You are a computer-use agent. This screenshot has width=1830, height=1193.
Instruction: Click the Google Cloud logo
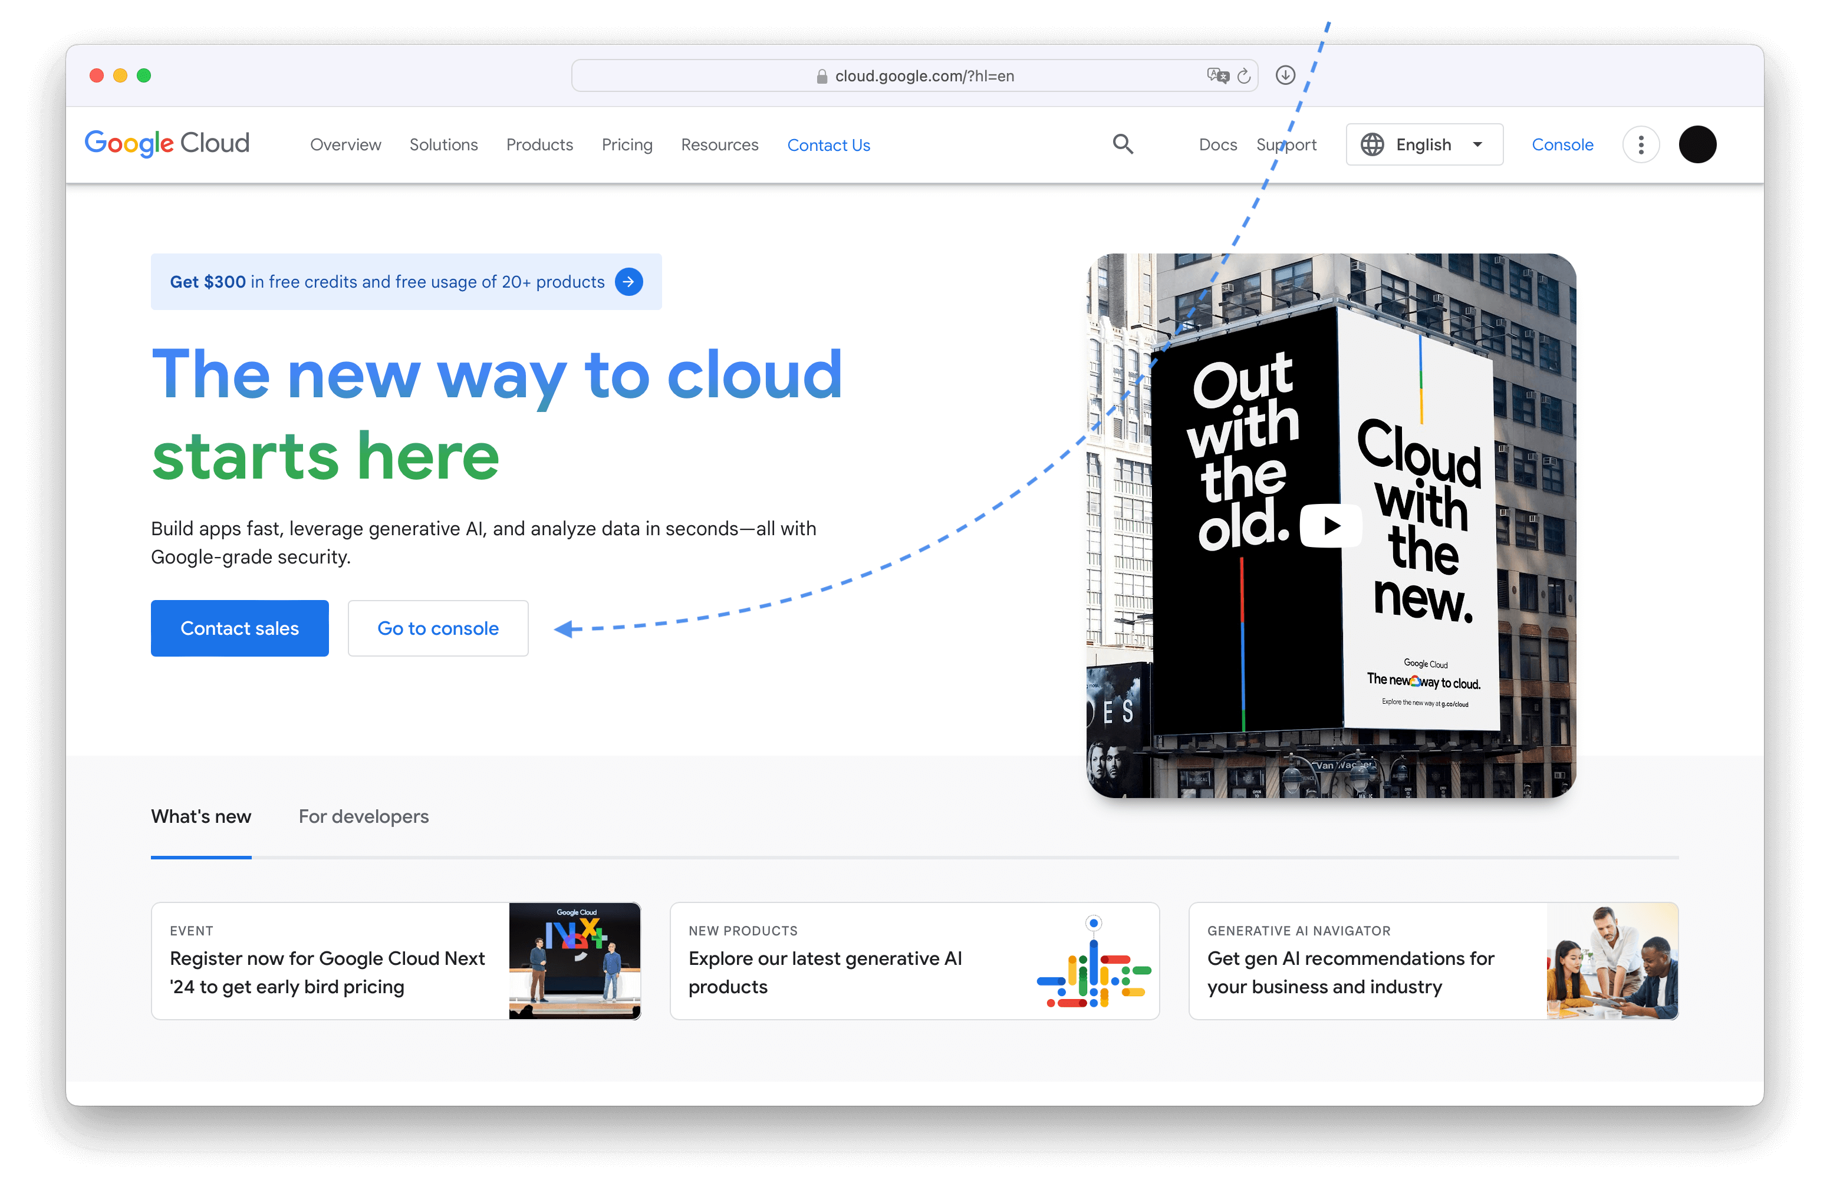click(x=167, y=144)
